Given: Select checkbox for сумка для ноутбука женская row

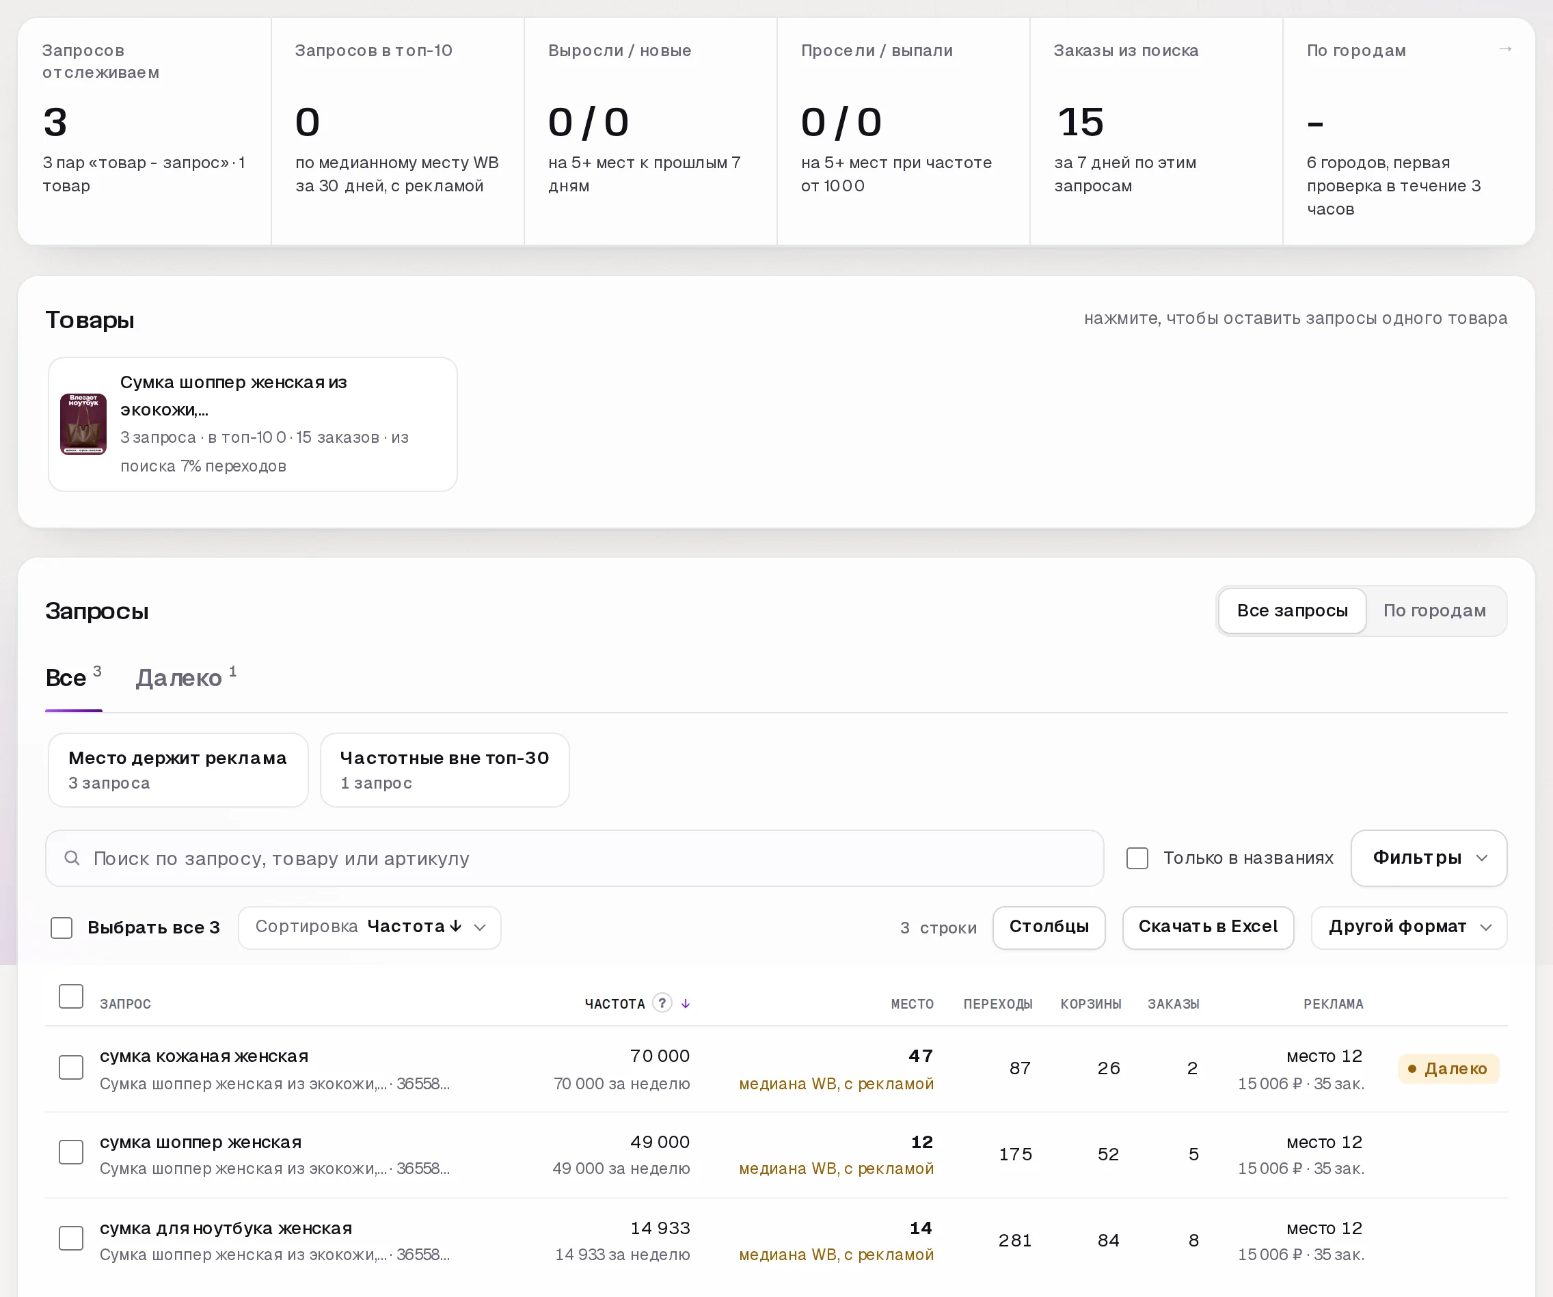Looking at the screenshot, I should pos(71,1238).
